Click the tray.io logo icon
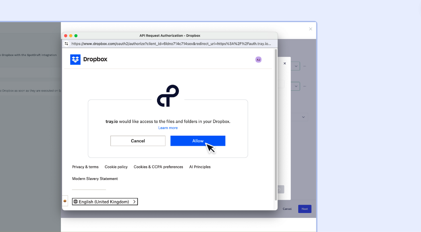The image size is (421, 232). (x=168, y=96)
